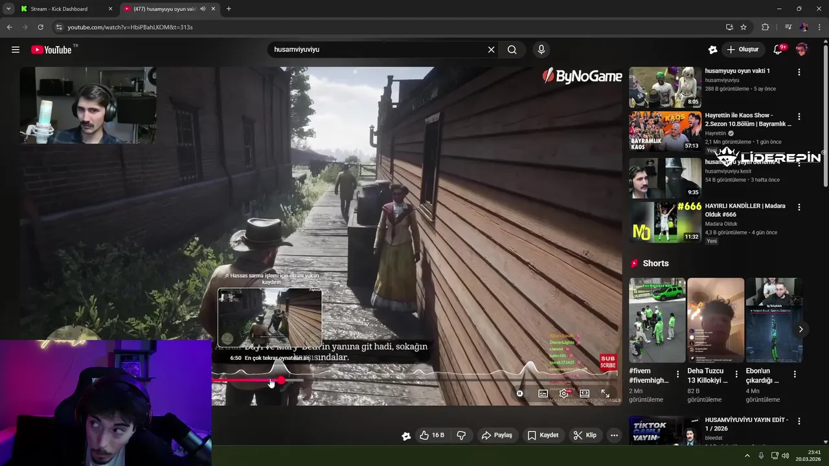Close the YouTube browser tab
Screen dimensions: 829x466
213,9
